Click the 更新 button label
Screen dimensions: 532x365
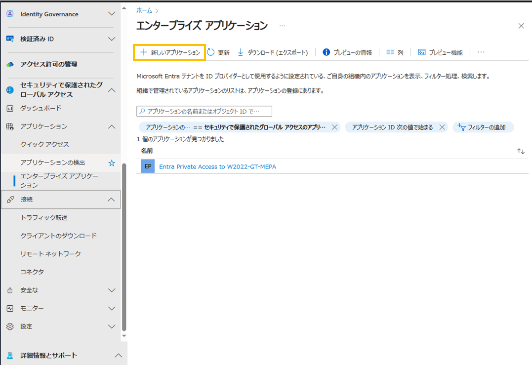[224, 52]
